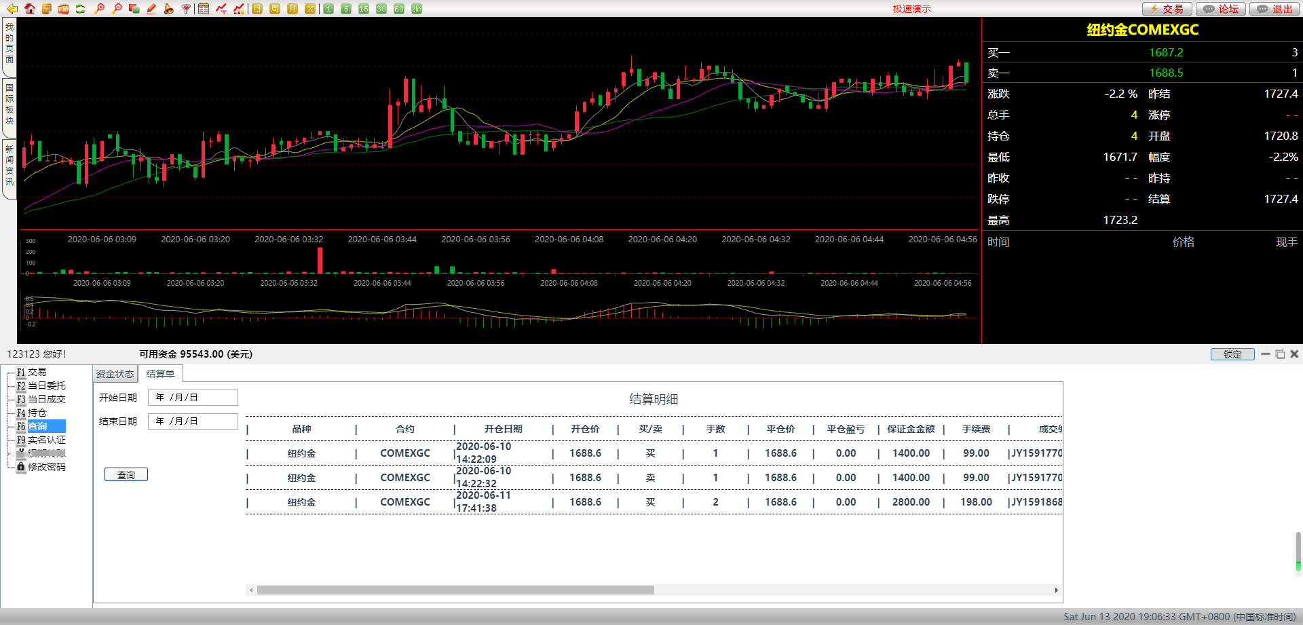Click the yellow back arrow icon
The height and width of the screenshot is (625, 1303).
pos(12,9)
